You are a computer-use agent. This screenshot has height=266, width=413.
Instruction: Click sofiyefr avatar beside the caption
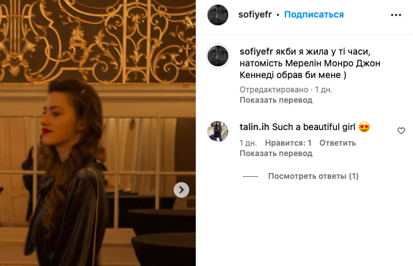[217, 56]
